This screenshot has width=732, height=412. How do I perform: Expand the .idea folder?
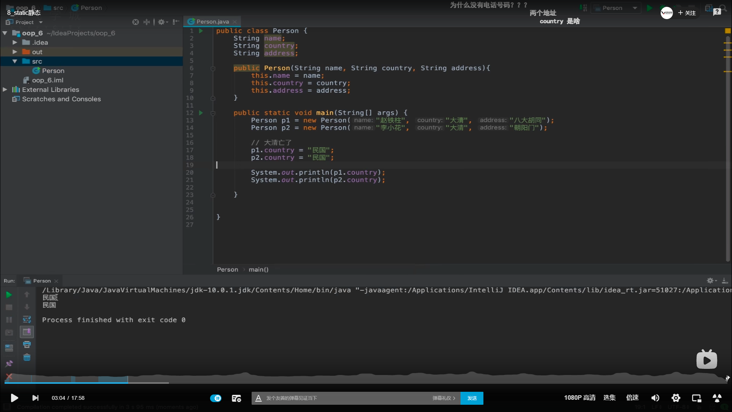15,42
